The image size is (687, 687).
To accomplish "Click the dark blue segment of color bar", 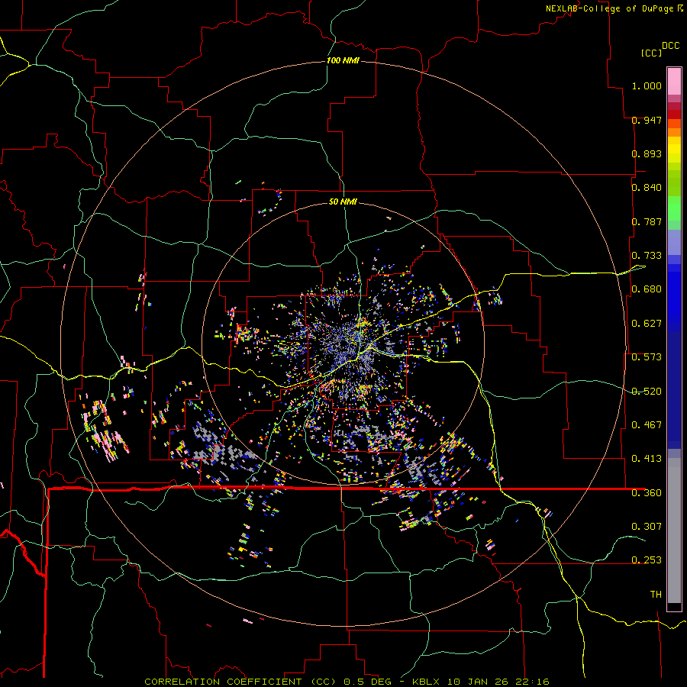I will (674, 390).
